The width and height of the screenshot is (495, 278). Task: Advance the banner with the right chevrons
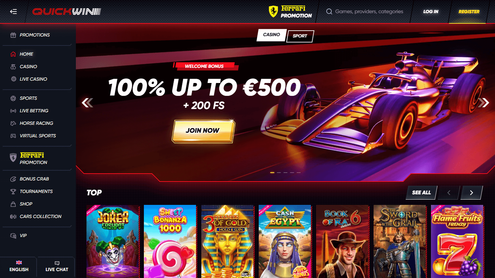pos(483,103)
